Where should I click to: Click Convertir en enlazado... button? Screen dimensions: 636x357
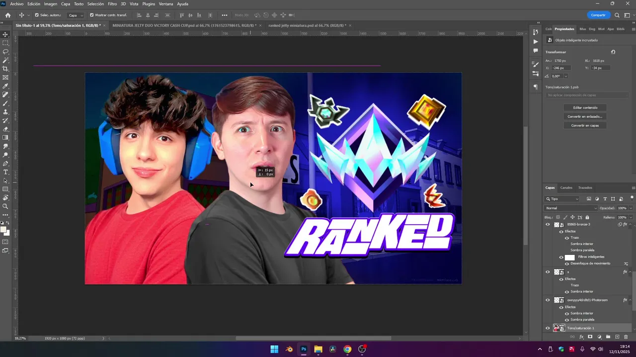(x=585, y=117)
